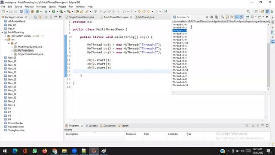The height and width of the screenshot is (155, 275).
Task: Switch to Declaration tab
Action: pos(108,126)
